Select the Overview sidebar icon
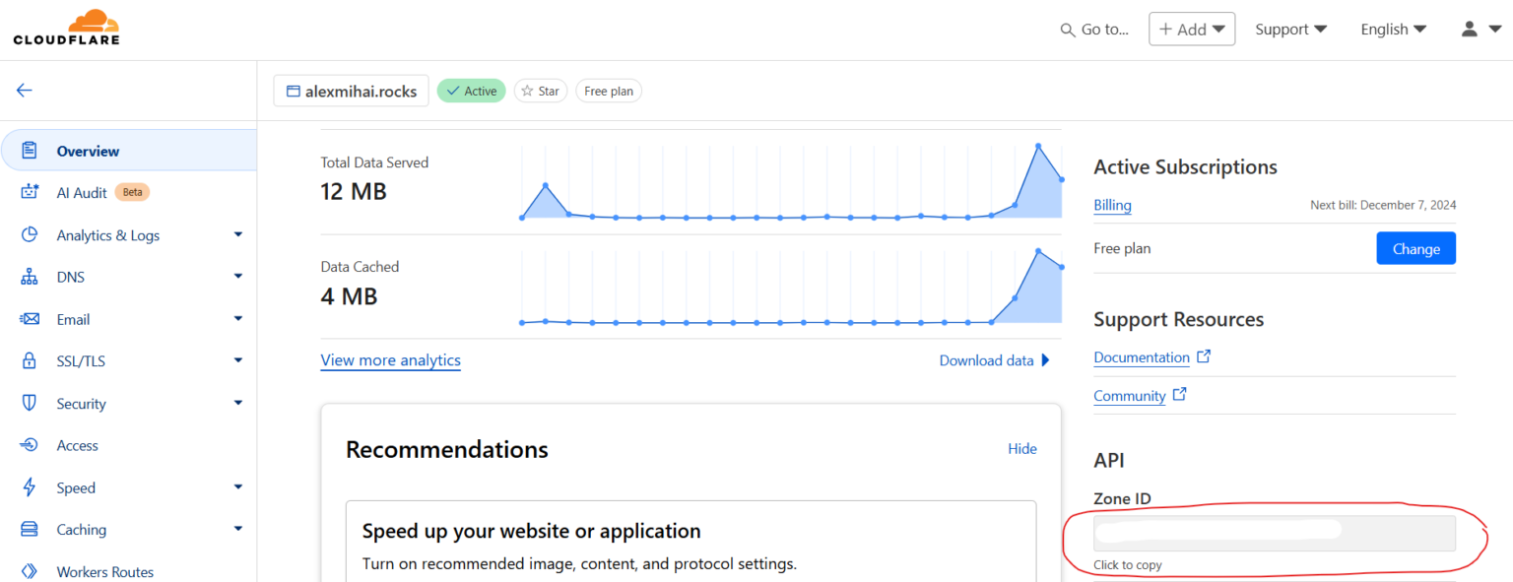This screenshot has width=1513, height=582. click(x=30, y=150)
